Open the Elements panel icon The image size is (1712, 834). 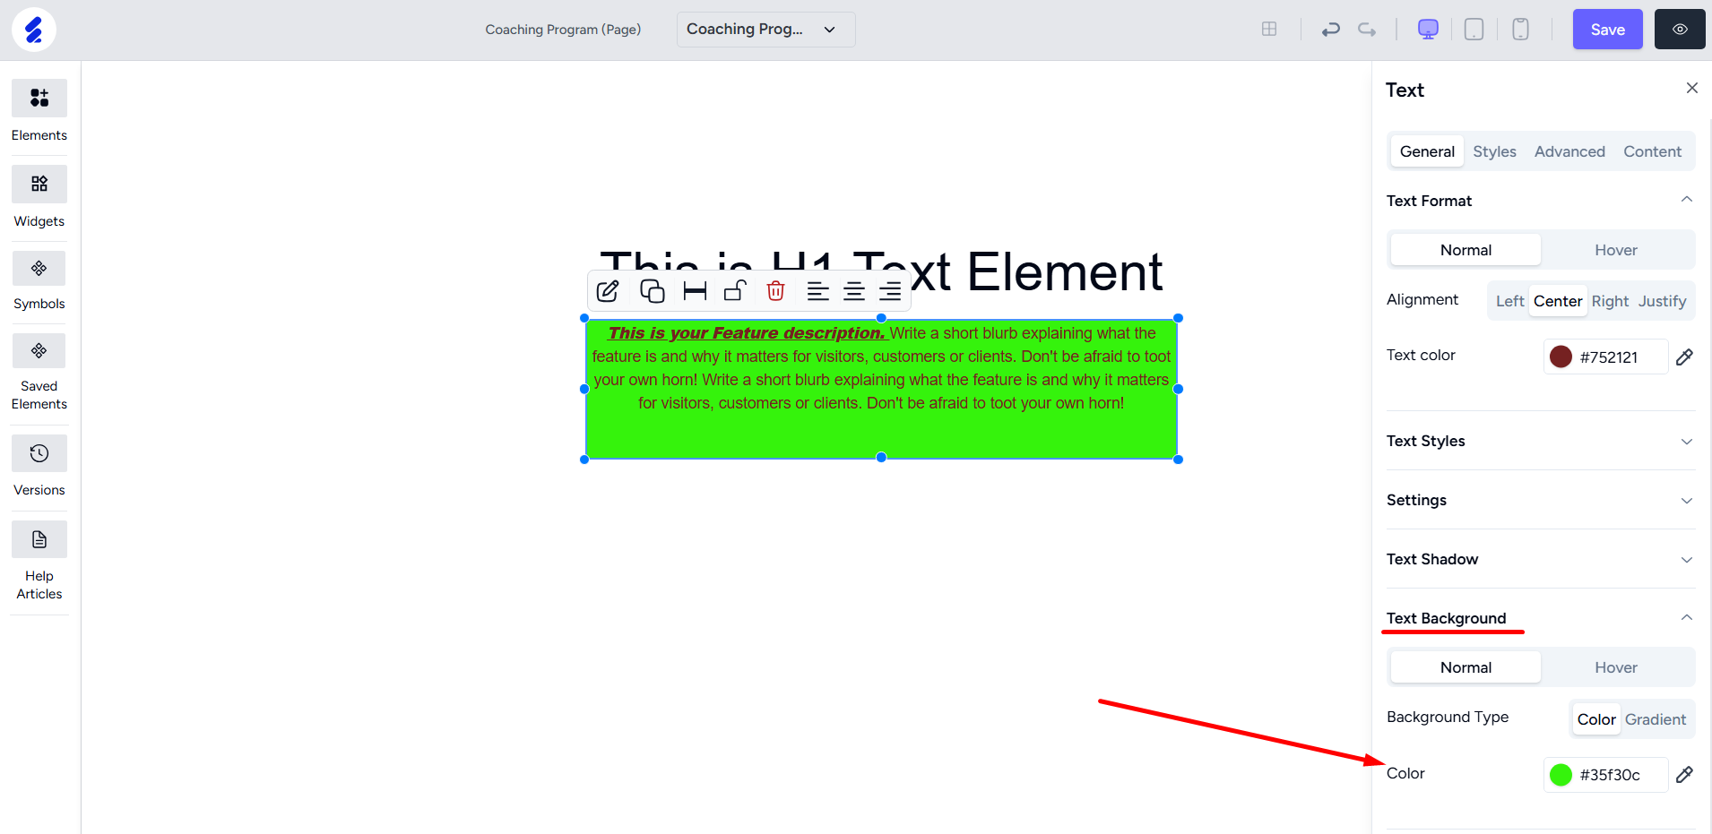click(x=39, y=98)
